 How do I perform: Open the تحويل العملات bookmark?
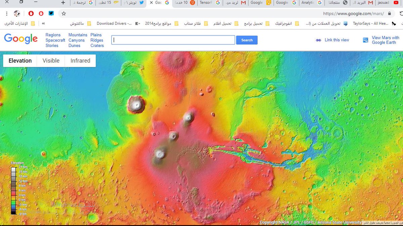tap(327, 24)
